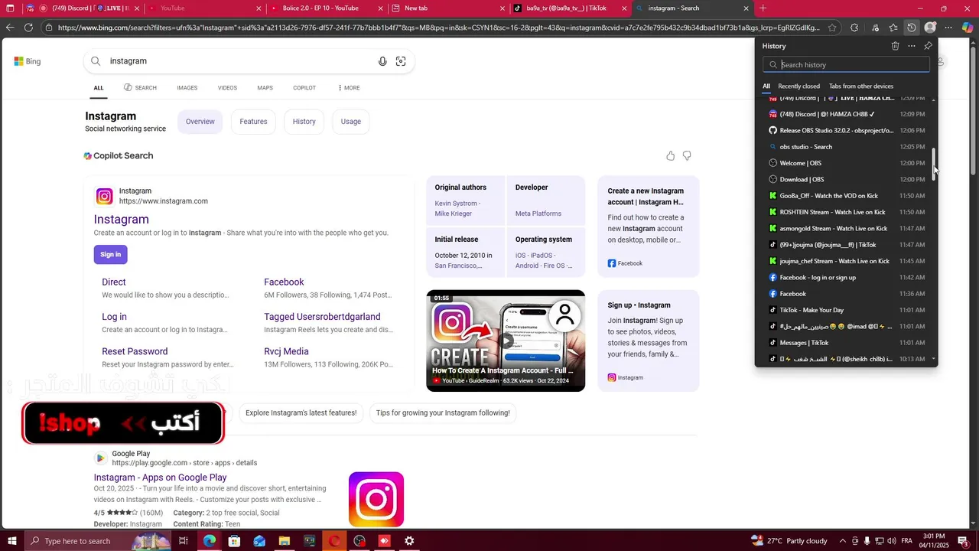Open visual search camera icon
The height and width of the screenshot is (551, 979).
401,61
